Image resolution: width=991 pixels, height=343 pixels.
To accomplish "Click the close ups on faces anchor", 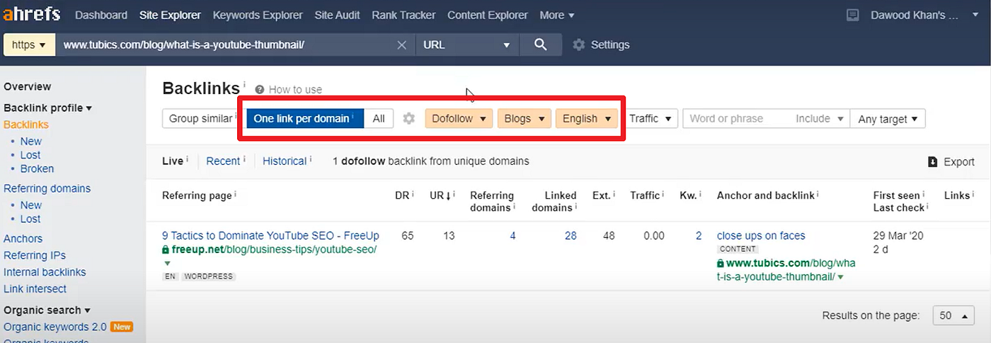I will tap(761, 236).
